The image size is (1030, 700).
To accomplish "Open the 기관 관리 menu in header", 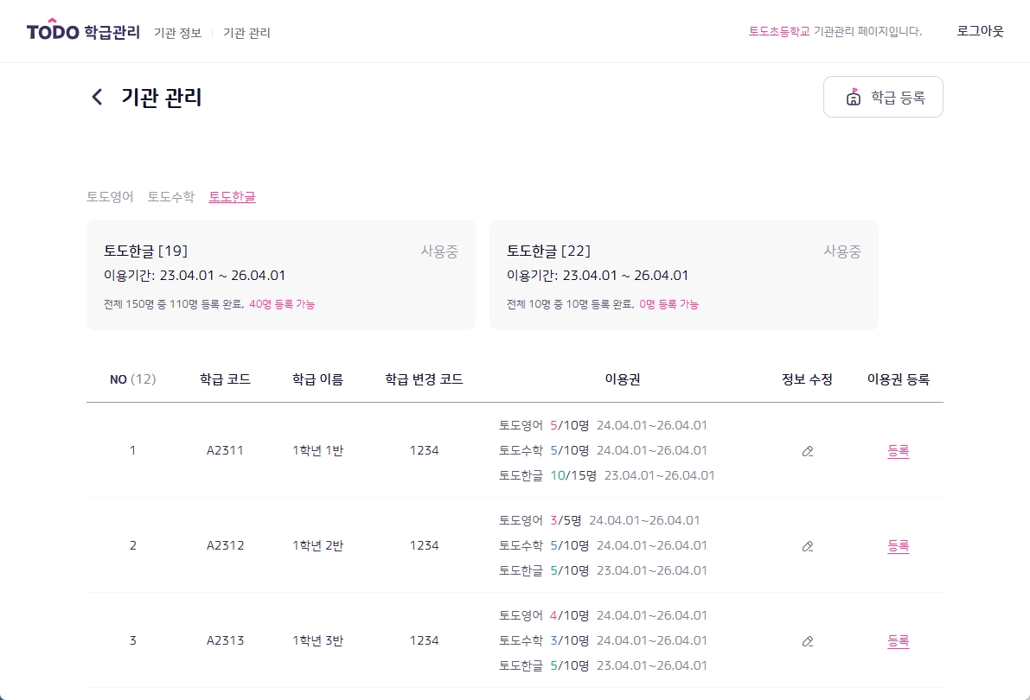I will coord(246,33).
